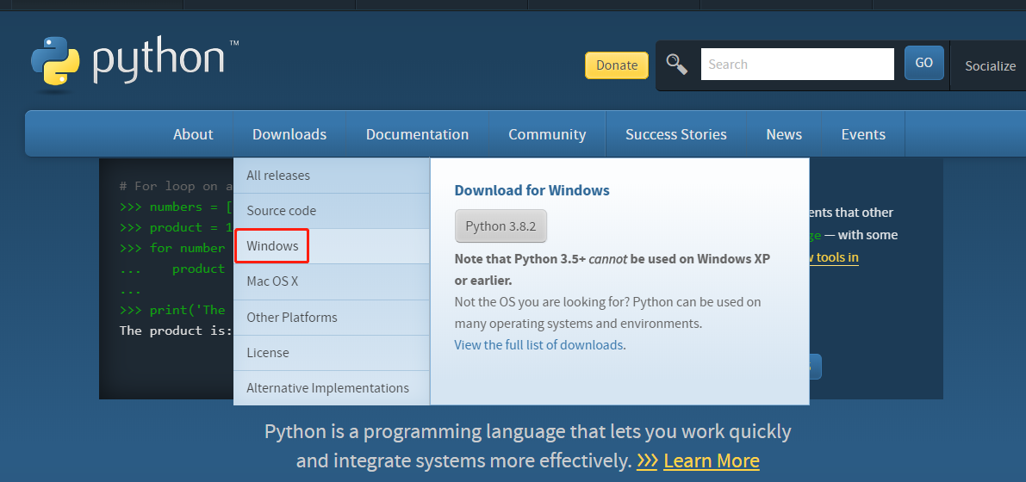
Task: Select Source code in Downloads dropdown
Action: (331, 211)
